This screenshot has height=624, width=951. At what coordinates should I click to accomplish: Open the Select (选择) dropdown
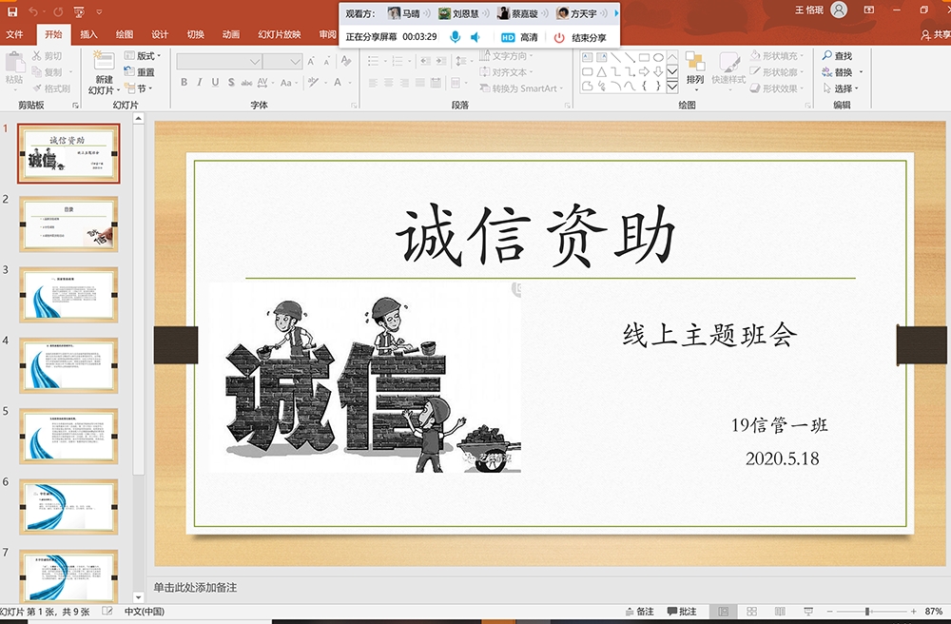click(843, 88)
